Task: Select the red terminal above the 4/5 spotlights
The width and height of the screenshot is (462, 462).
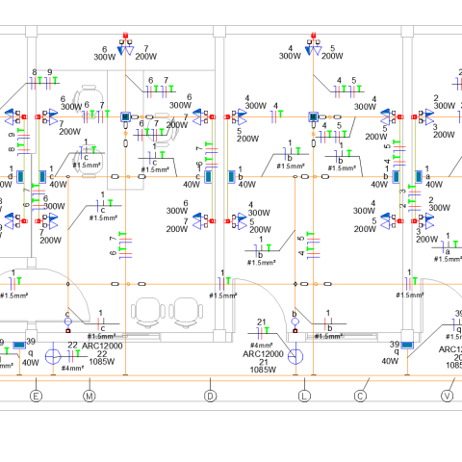Action: coord(313,35)
